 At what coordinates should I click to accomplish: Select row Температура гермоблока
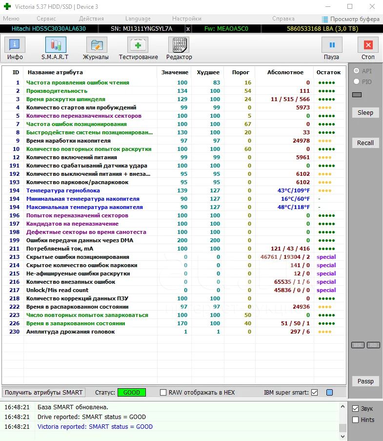174,190
